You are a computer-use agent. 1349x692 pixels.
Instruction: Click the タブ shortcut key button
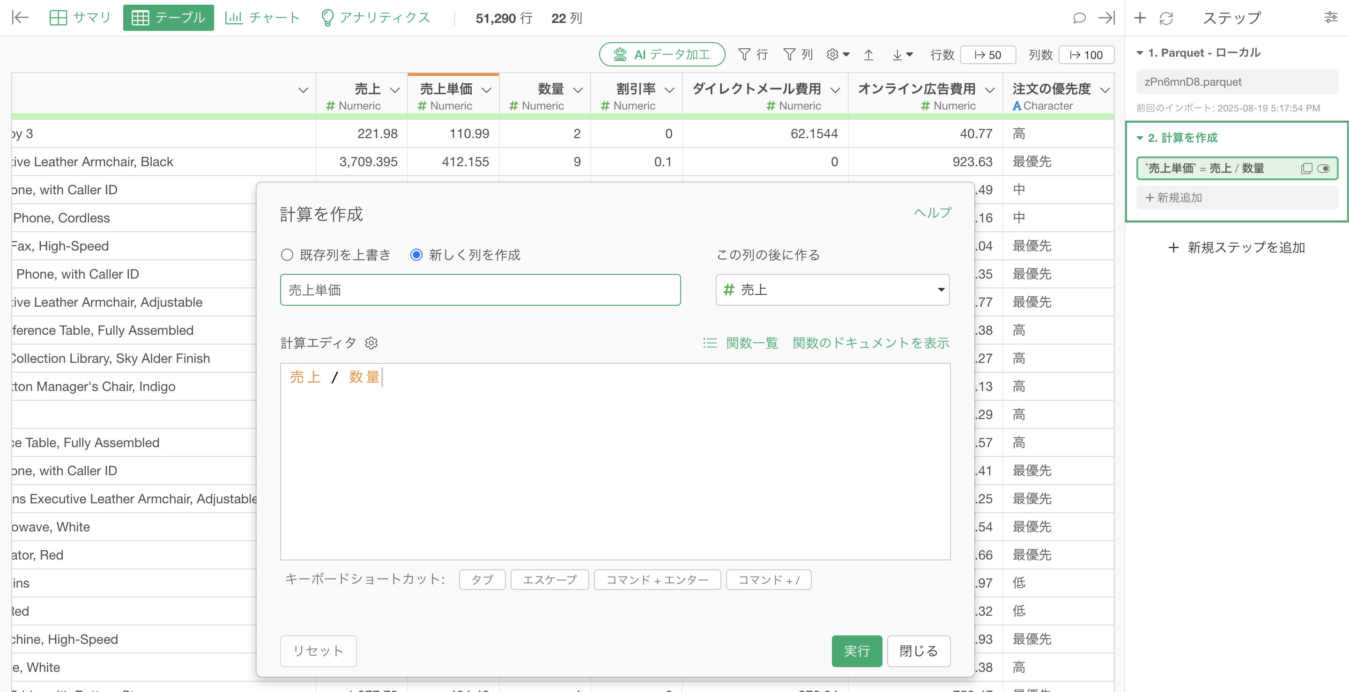[x=482, y=580]
